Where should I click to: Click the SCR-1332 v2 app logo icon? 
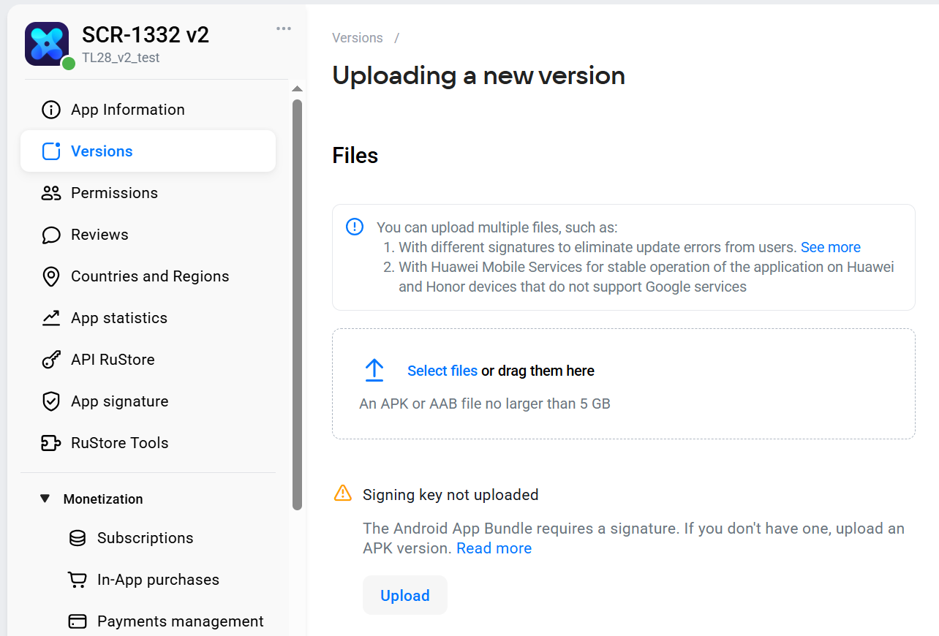(47, 44)
